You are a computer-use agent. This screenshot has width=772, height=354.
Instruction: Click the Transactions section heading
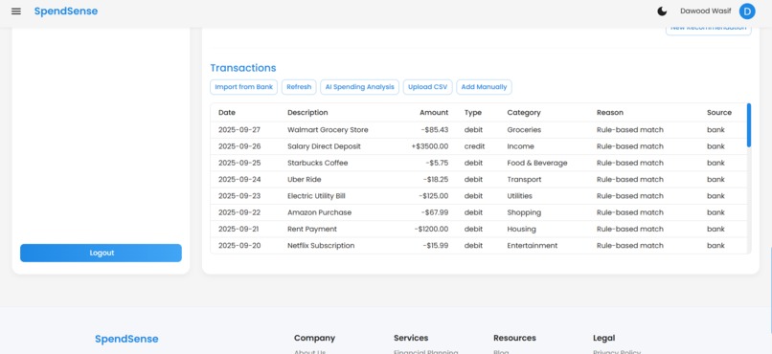243,68
